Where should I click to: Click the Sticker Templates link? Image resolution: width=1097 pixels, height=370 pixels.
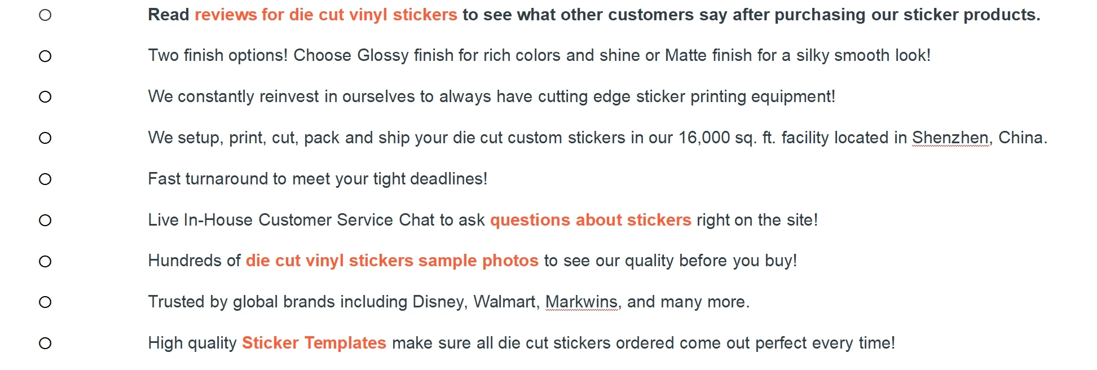pyautogui.click(x=314, y=343)
